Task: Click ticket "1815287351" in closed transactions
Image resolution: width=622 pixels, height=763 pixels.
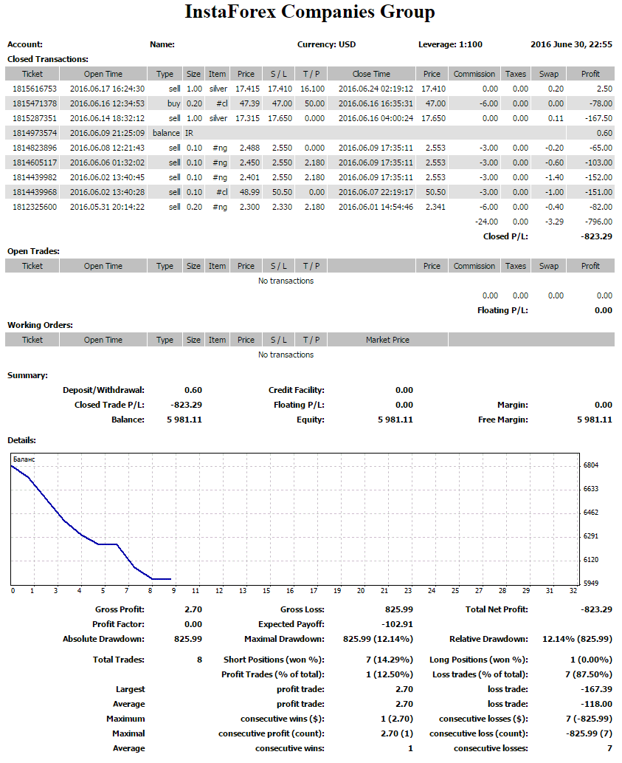Action: pyautogui.click(x=35, y=118)
